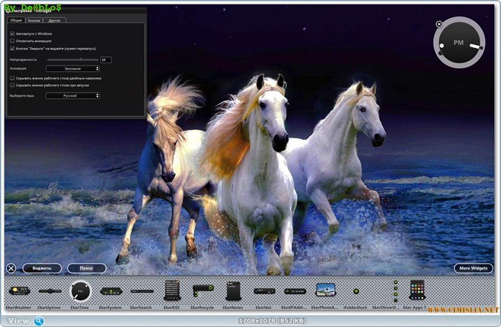Disable the Автозапуск с Windows checkbox
This screenshot has height=327, width=501.
pos(13,33)
